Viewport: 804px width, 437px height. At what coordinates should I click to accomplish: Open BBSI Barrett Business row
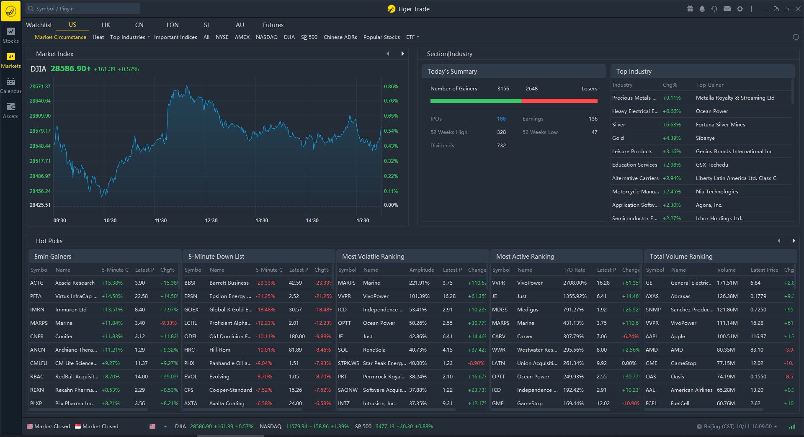(x=258, y=283)
